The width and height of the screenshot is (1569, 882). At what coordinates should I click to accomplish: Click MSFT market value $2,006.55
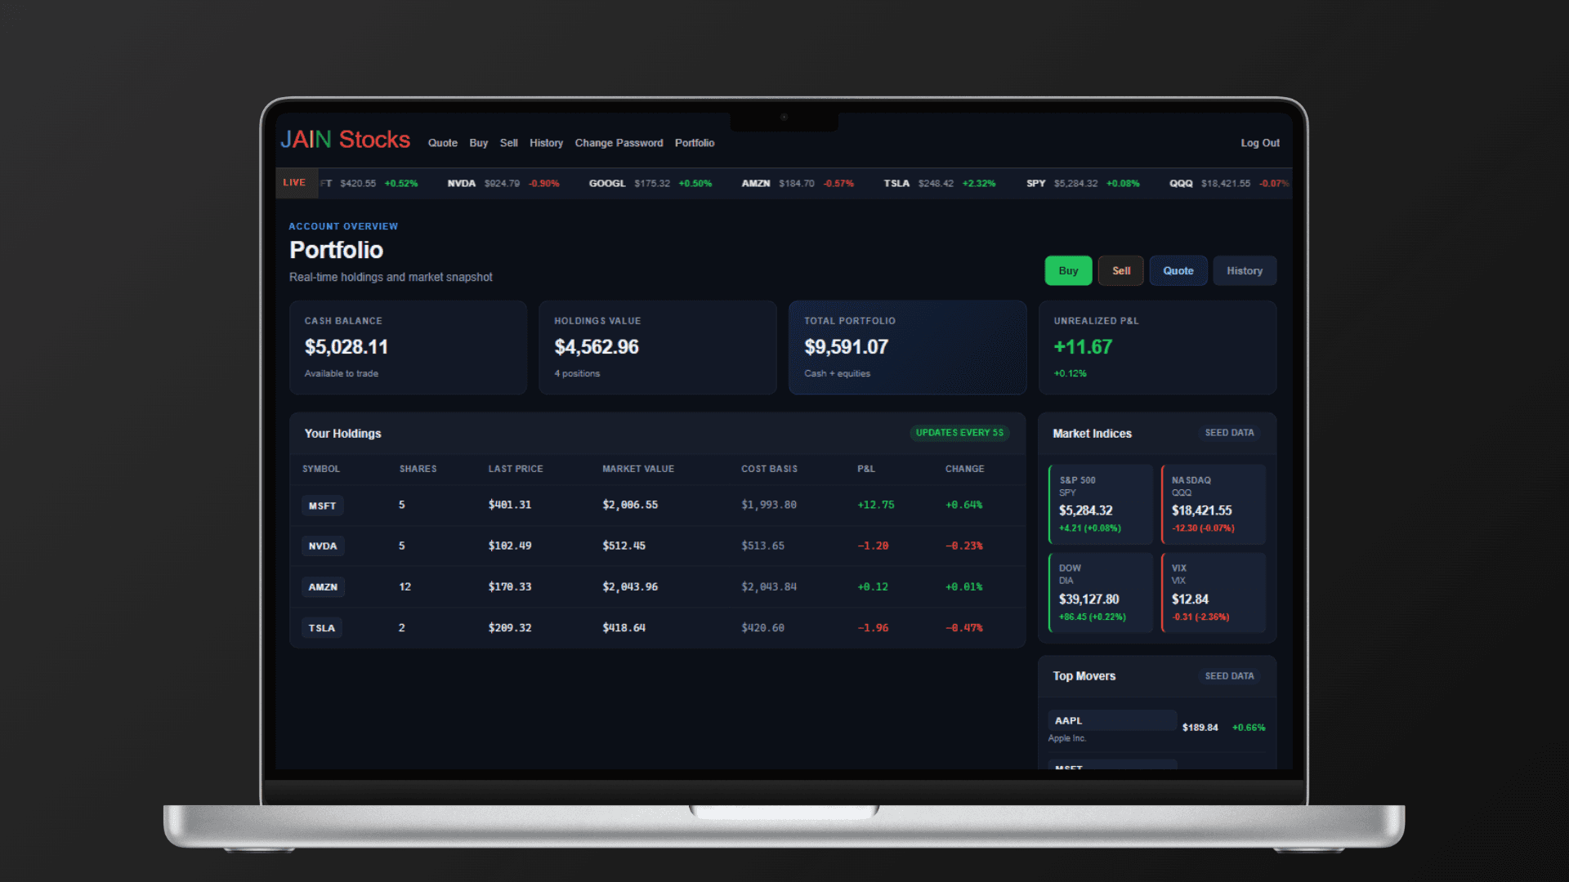point(630,505)
